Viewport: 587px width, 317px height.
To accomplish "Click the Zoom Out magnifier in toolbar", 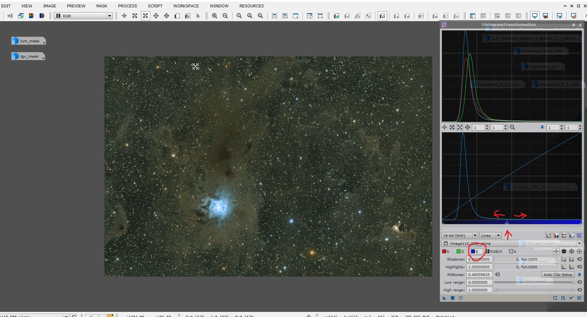I will click(225, 16).
